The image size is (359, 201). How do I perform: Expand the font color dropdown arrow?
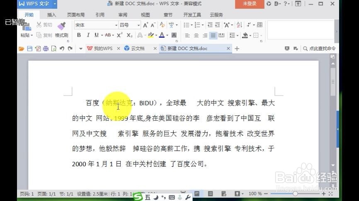(x=167, y=35)
